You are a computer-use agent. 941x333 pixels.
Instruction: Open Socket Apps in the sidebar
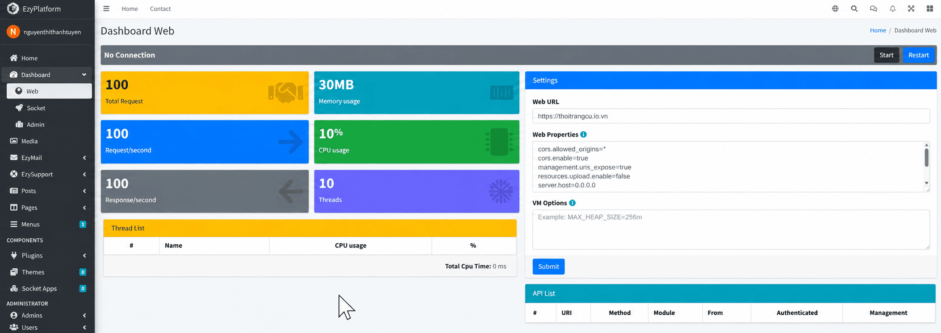pos(47,288)
